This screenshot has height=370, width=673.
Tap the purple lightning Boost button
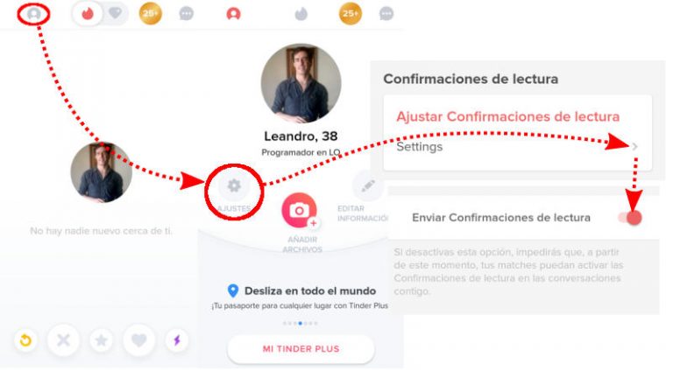pos(177,340)
